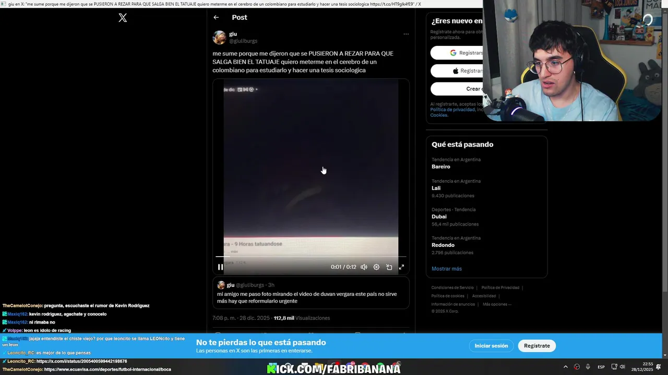This screenshot has height=375, width=668.
Task: Open the notifications bell in taskbar
Action: click(x=659, y=367)
